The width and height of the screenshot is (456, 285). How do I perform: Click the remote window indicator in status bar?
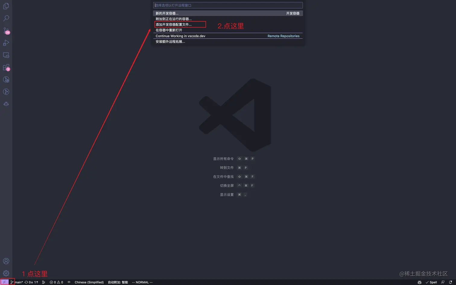coord(4,282)
